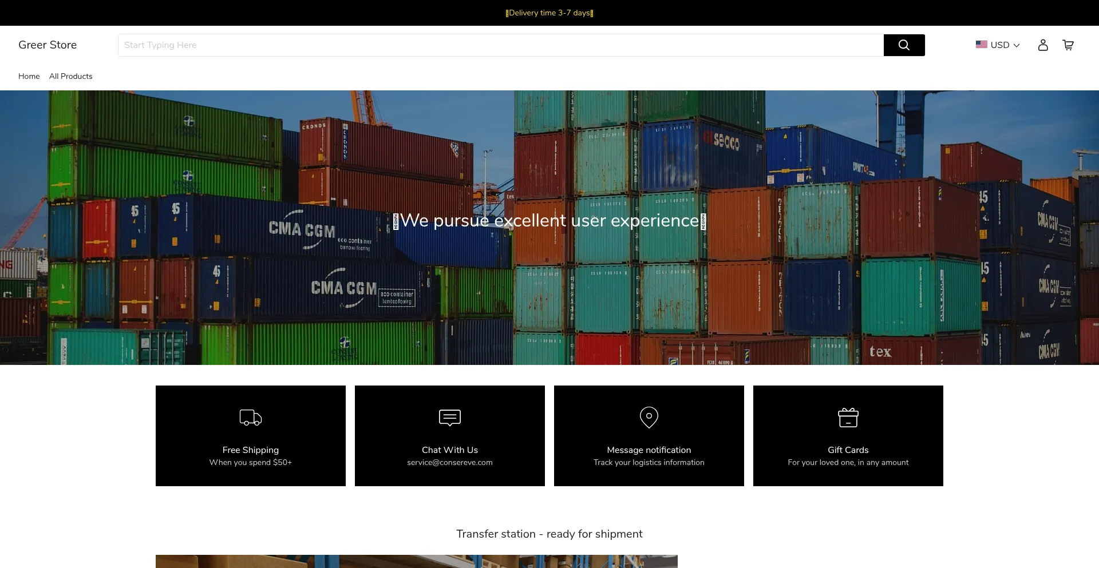Click the search magnifier button
This screenshot has height=568, width=1099.
click(904, 45)
